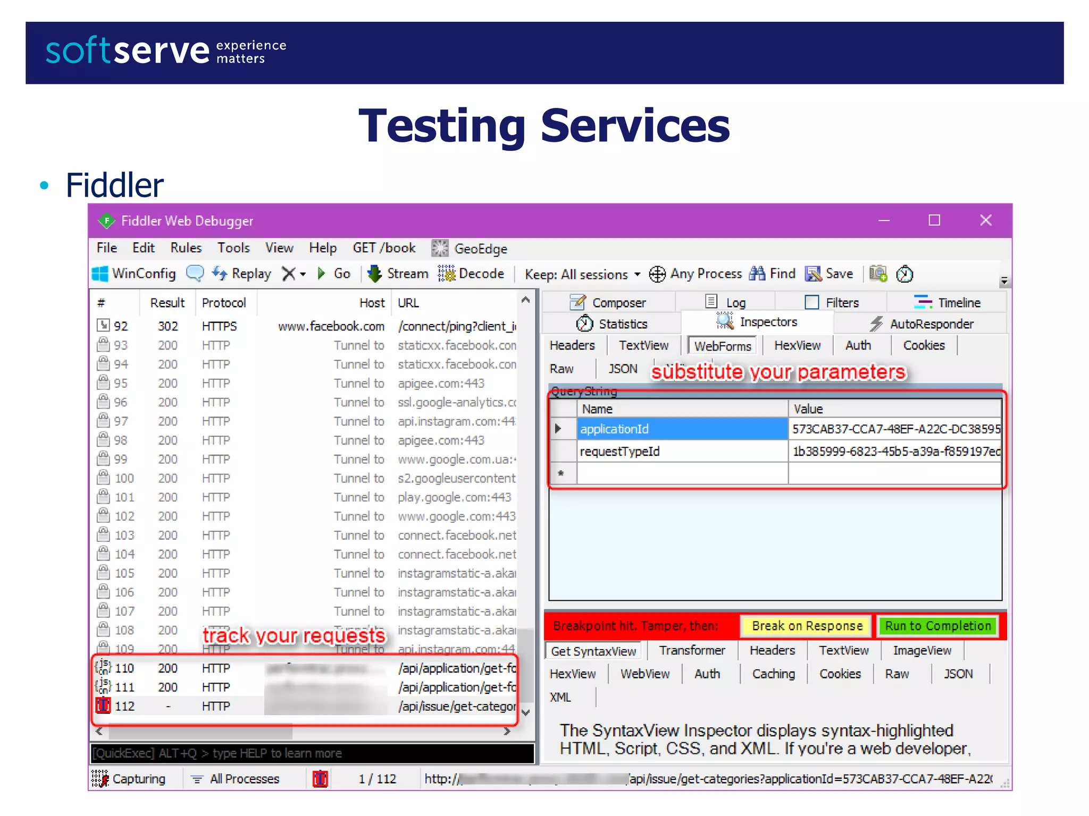Click the screenshot camera icon in toolbar
Screen dimensions: 1089x816
878,274
